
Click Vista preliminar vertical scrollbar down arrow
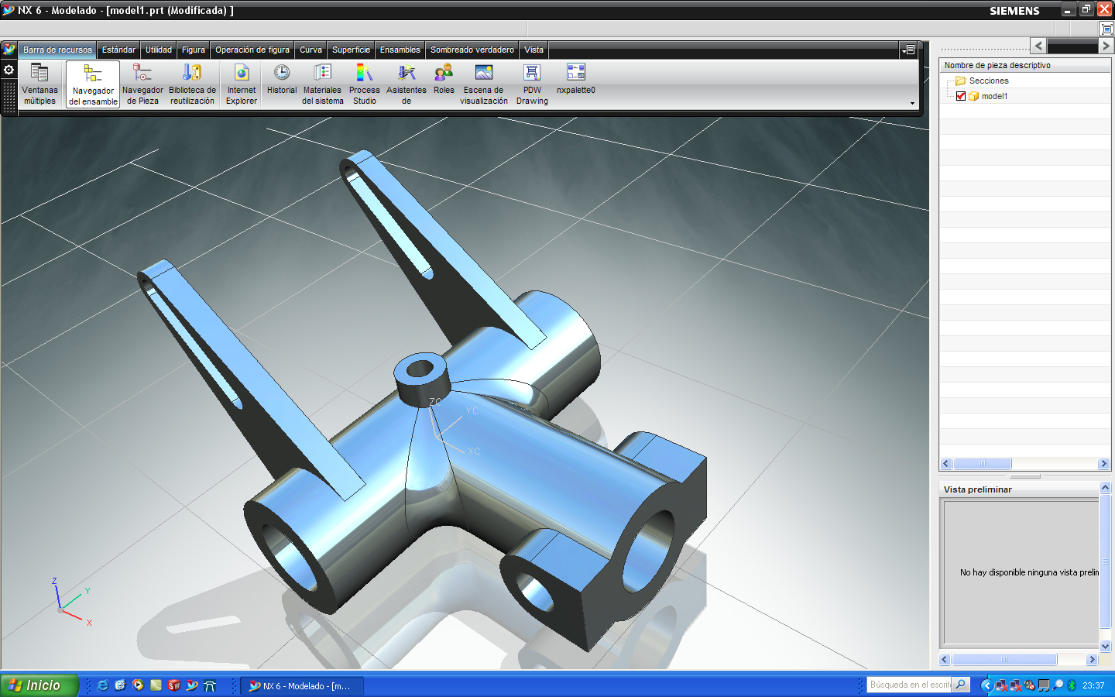pos(1105,646)
